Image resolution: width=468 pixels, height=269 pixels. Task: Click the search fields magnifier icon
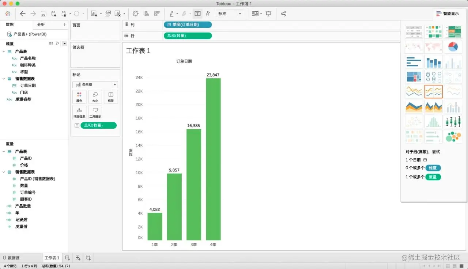(x=57, y=43)
